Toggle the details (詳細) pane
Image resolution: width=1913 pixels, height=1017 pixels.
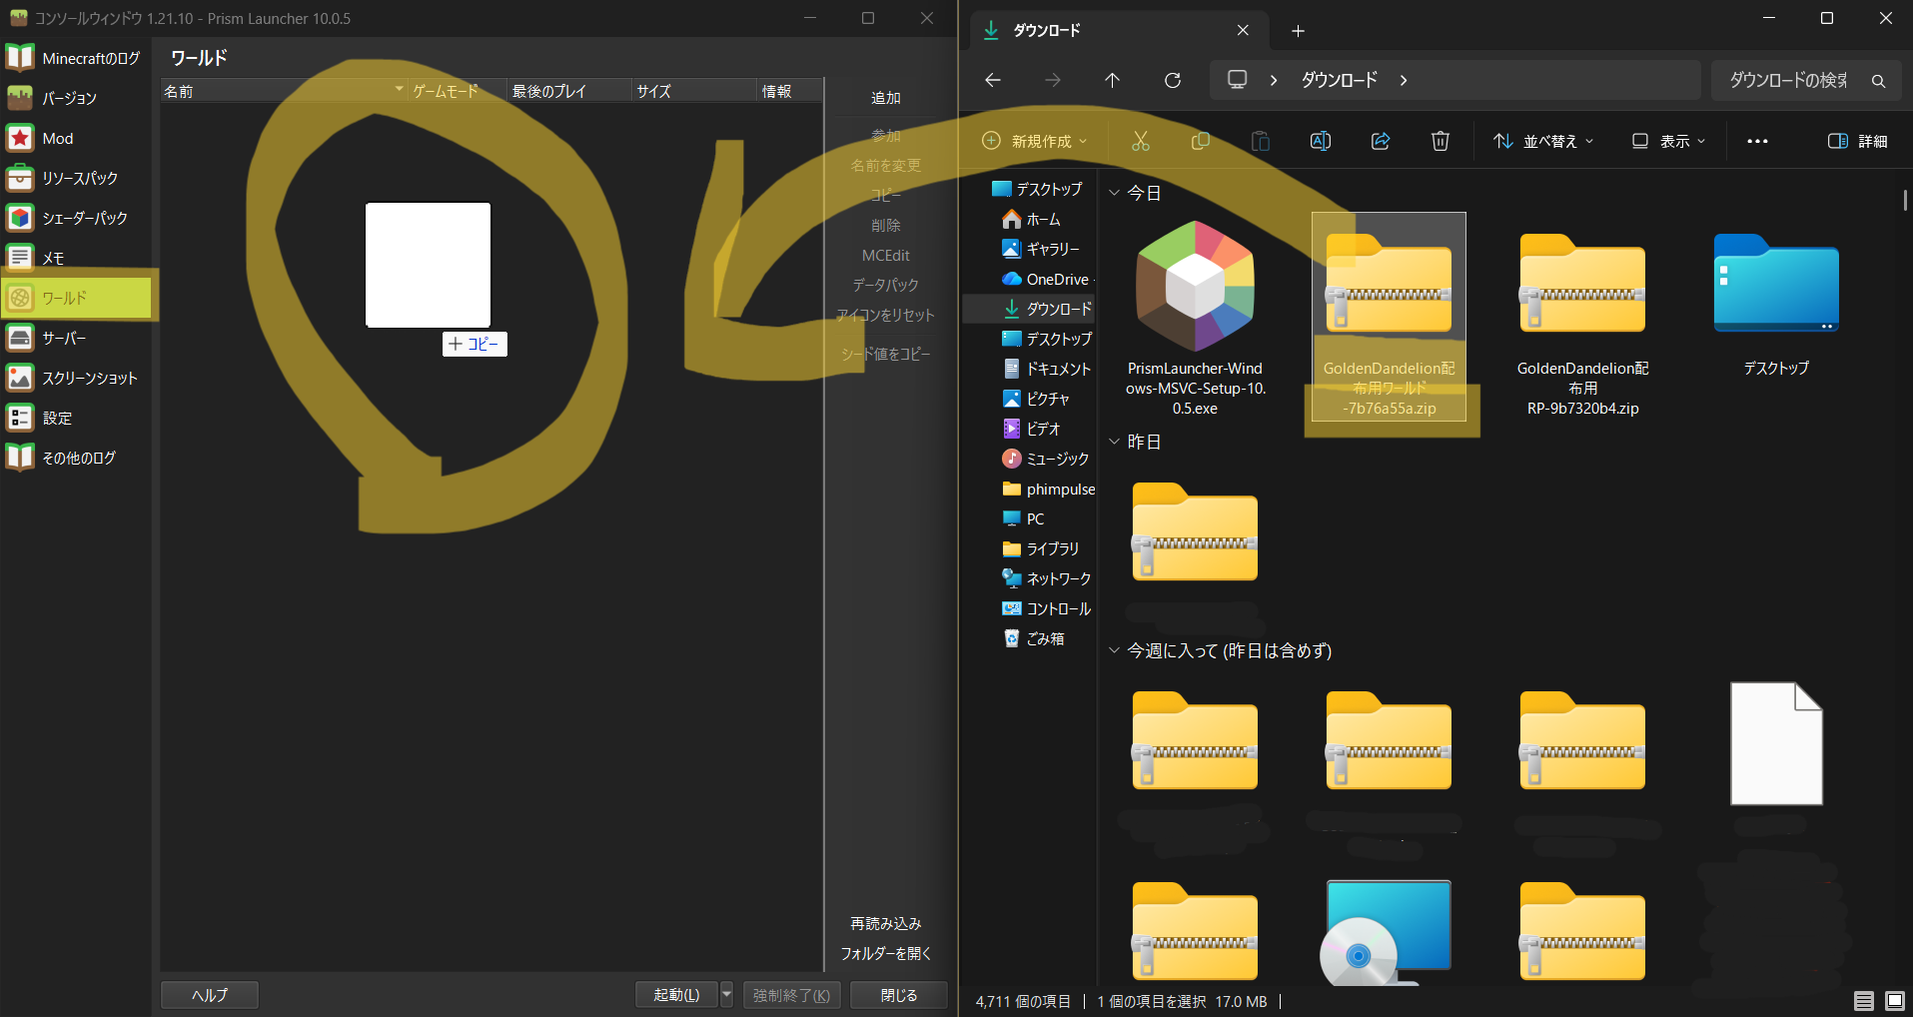1857,141
